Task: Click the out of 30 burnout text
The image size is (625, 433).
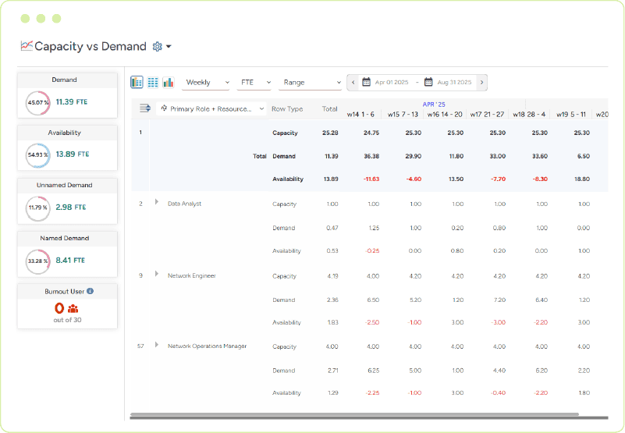Action: click(67, 320)
